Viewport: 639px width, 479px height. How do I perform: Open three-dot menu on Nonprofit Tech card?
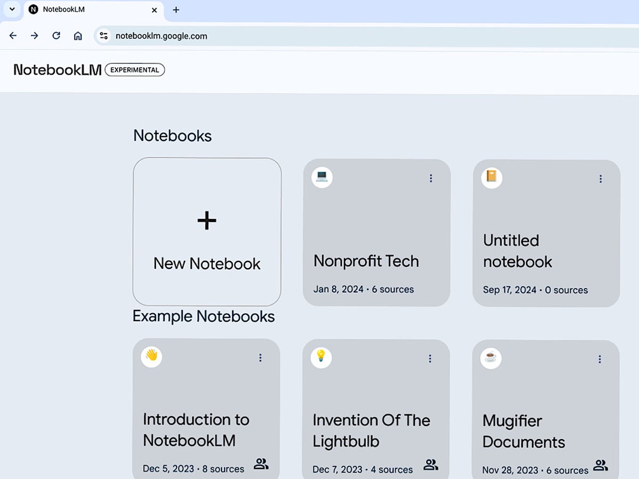coord(431,178)
